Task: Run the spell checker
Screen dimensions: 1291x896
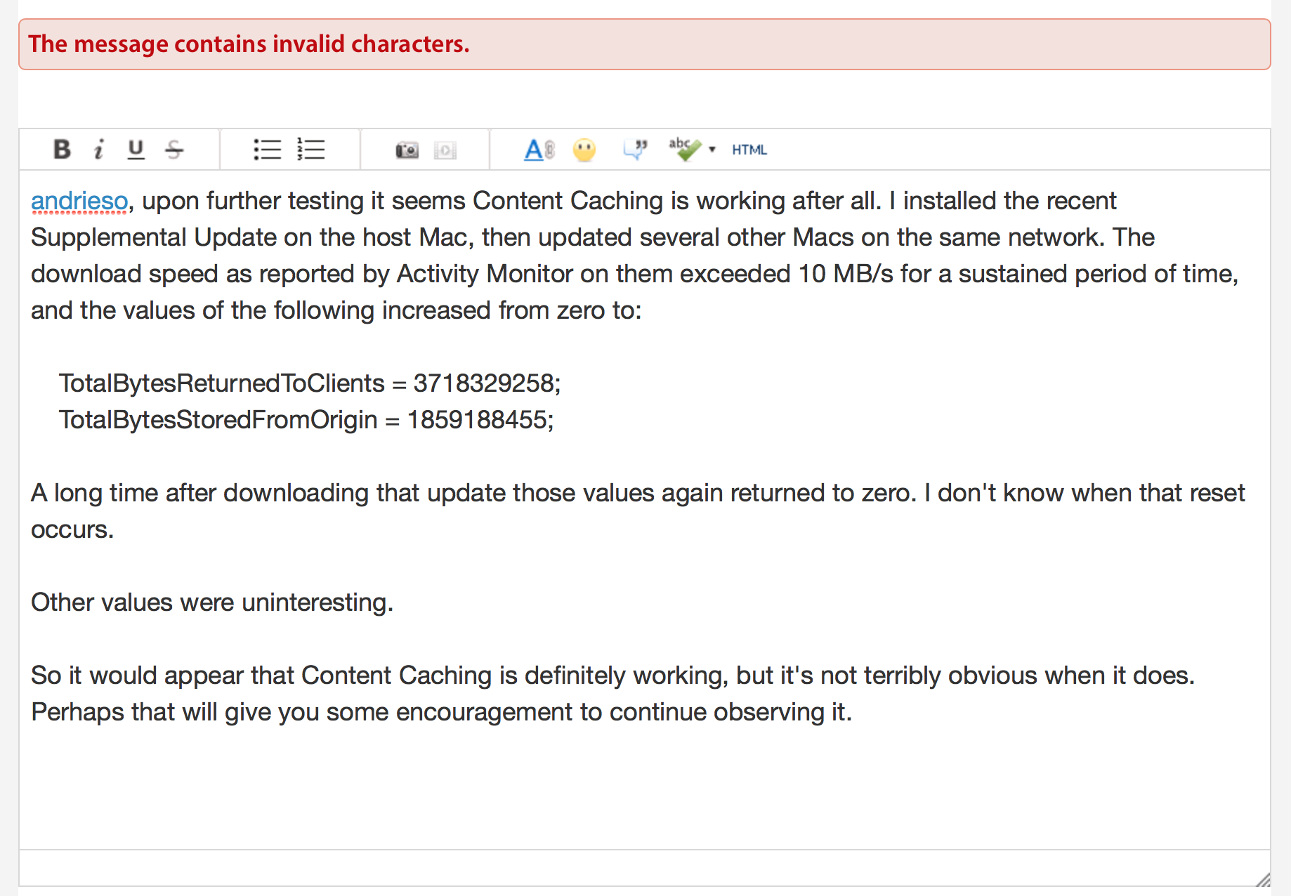Action: click(684, 149)
